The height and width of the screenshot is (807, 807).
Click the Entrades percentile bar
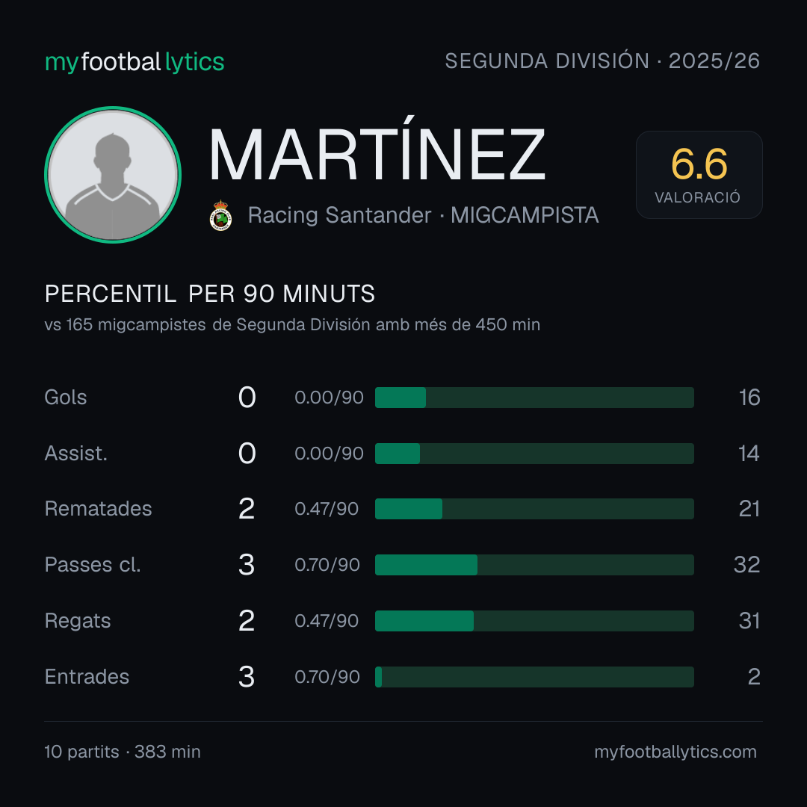(x=534, y=677)
